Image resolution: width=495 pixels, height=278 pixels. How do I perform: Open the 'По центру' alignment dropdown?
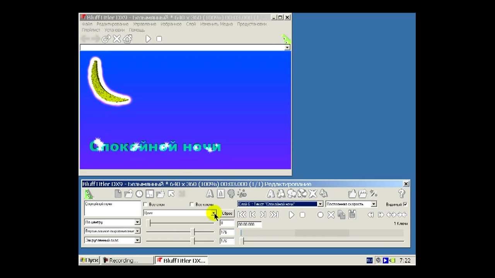click(137, 222)
